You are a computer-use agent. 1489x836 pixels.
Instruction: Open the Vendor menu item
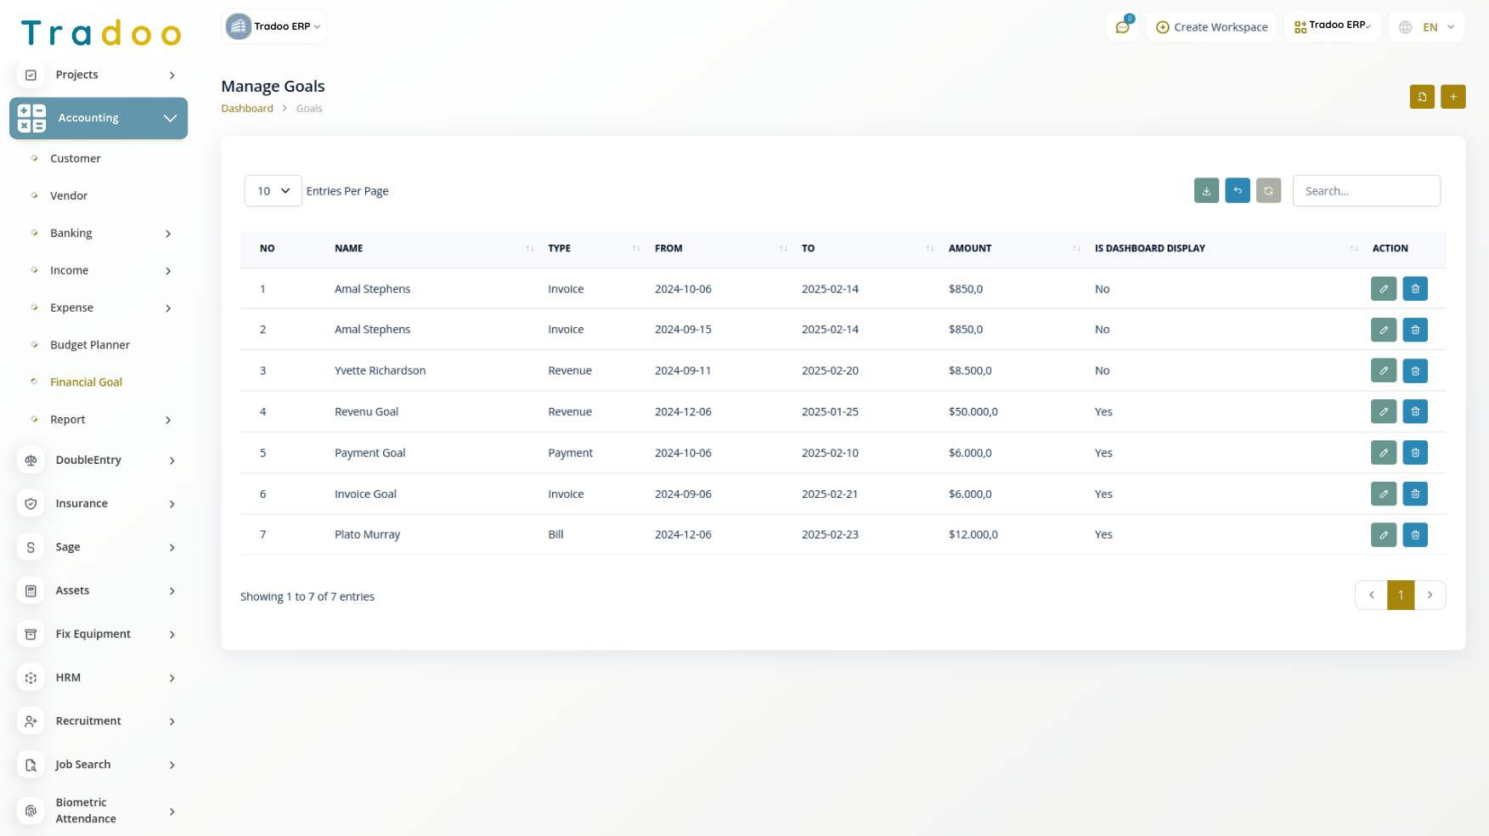[x=69, y=196]
